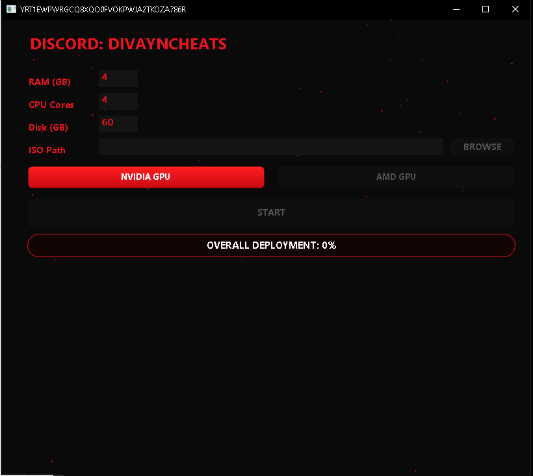Image resolution: width=533 pixels, height=476 pixels.
Task: Click the 'CPU Cores' label
Action: pos(51,105)
